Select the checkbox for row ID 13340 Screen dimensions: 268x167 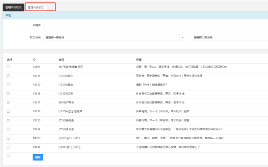8,85
